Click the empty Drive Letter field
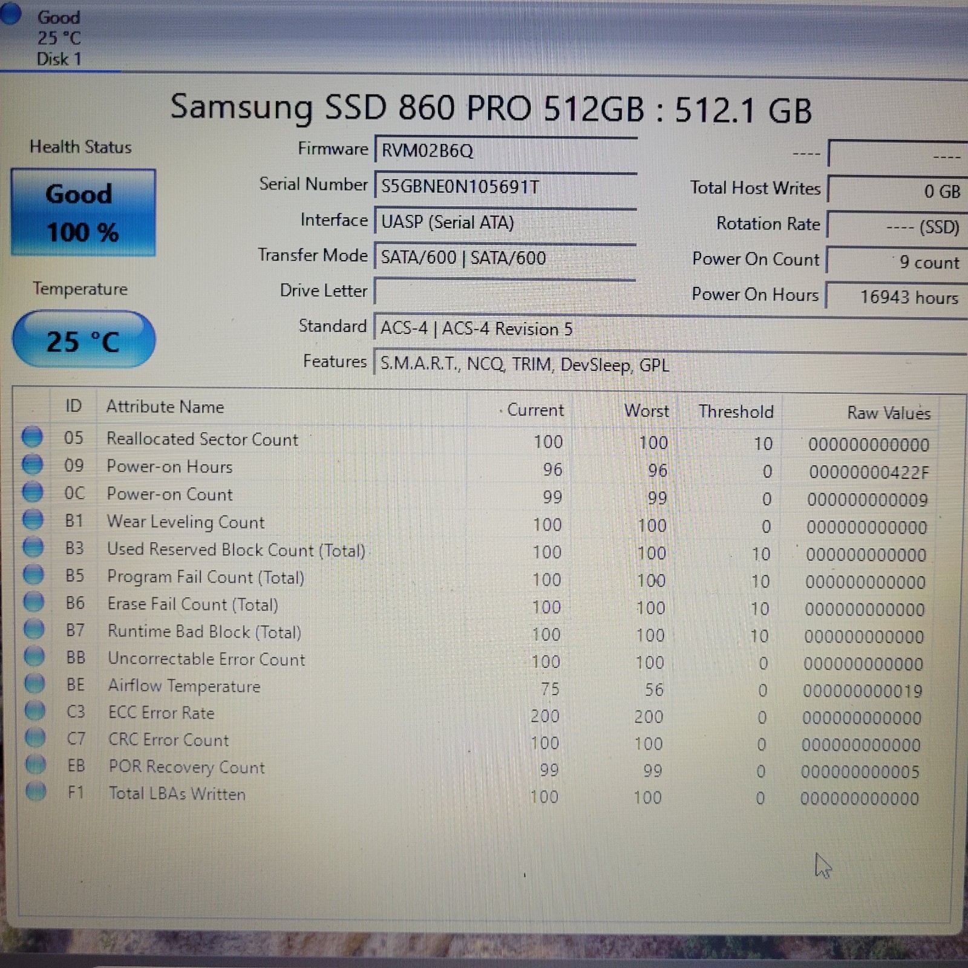968x968 pixels. pos(505,292)
